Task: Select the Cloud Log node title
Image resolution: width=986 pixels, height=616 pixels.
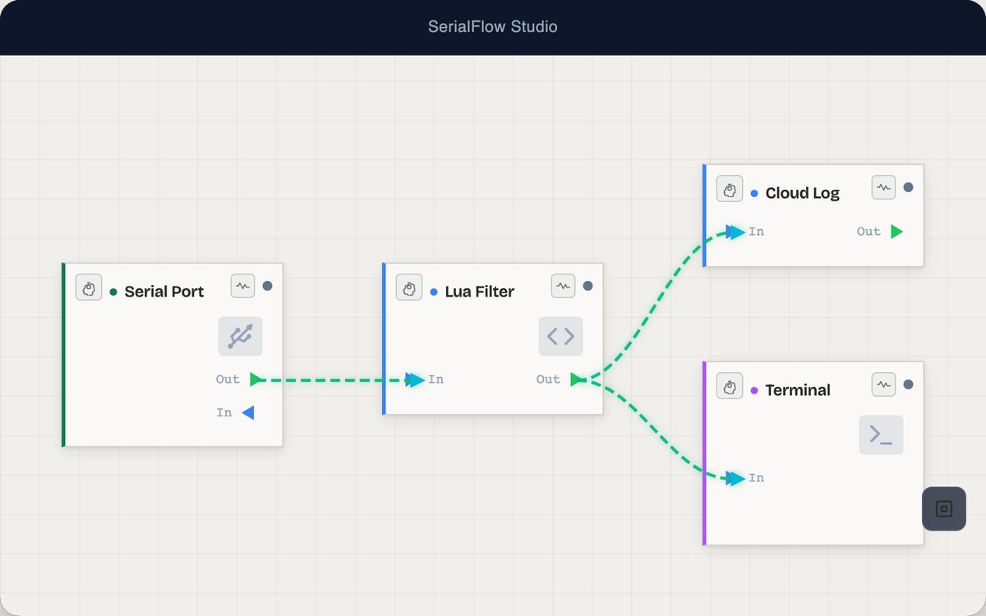Action: [803, 193]
